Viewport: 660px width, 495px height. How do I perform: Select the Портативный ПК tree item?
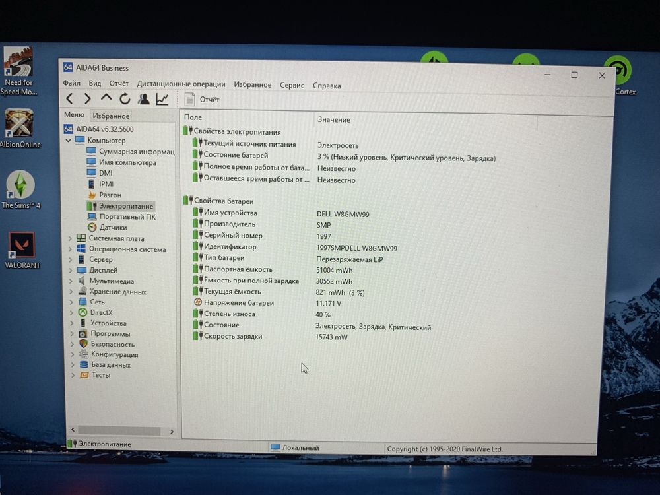point(121,216)
